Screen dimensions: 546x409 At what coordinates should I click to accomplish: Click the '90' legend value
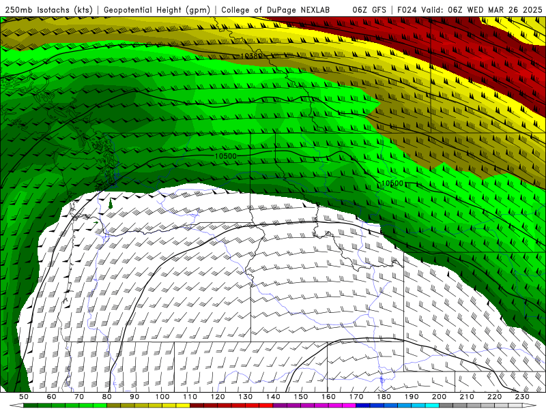(134, 397)
